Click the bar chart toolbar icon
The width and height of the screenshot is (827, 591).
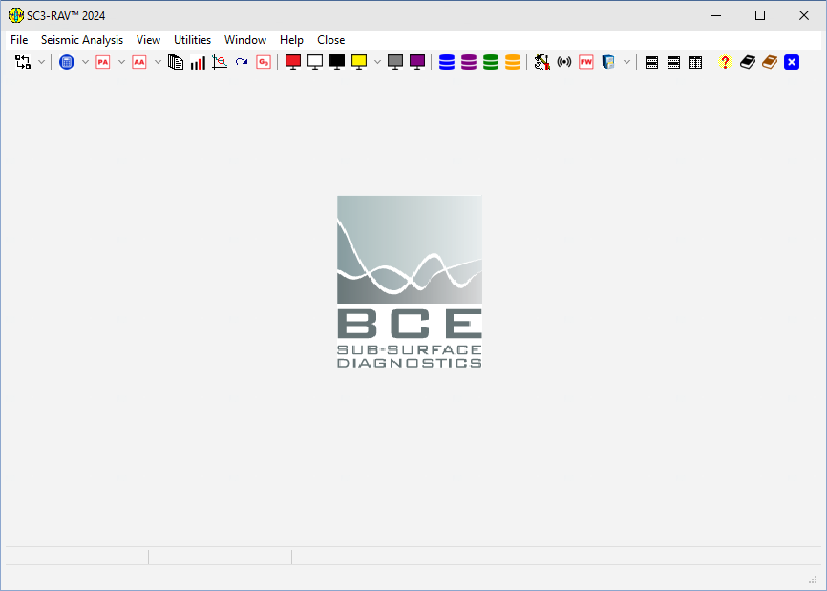tap(198, 62)
